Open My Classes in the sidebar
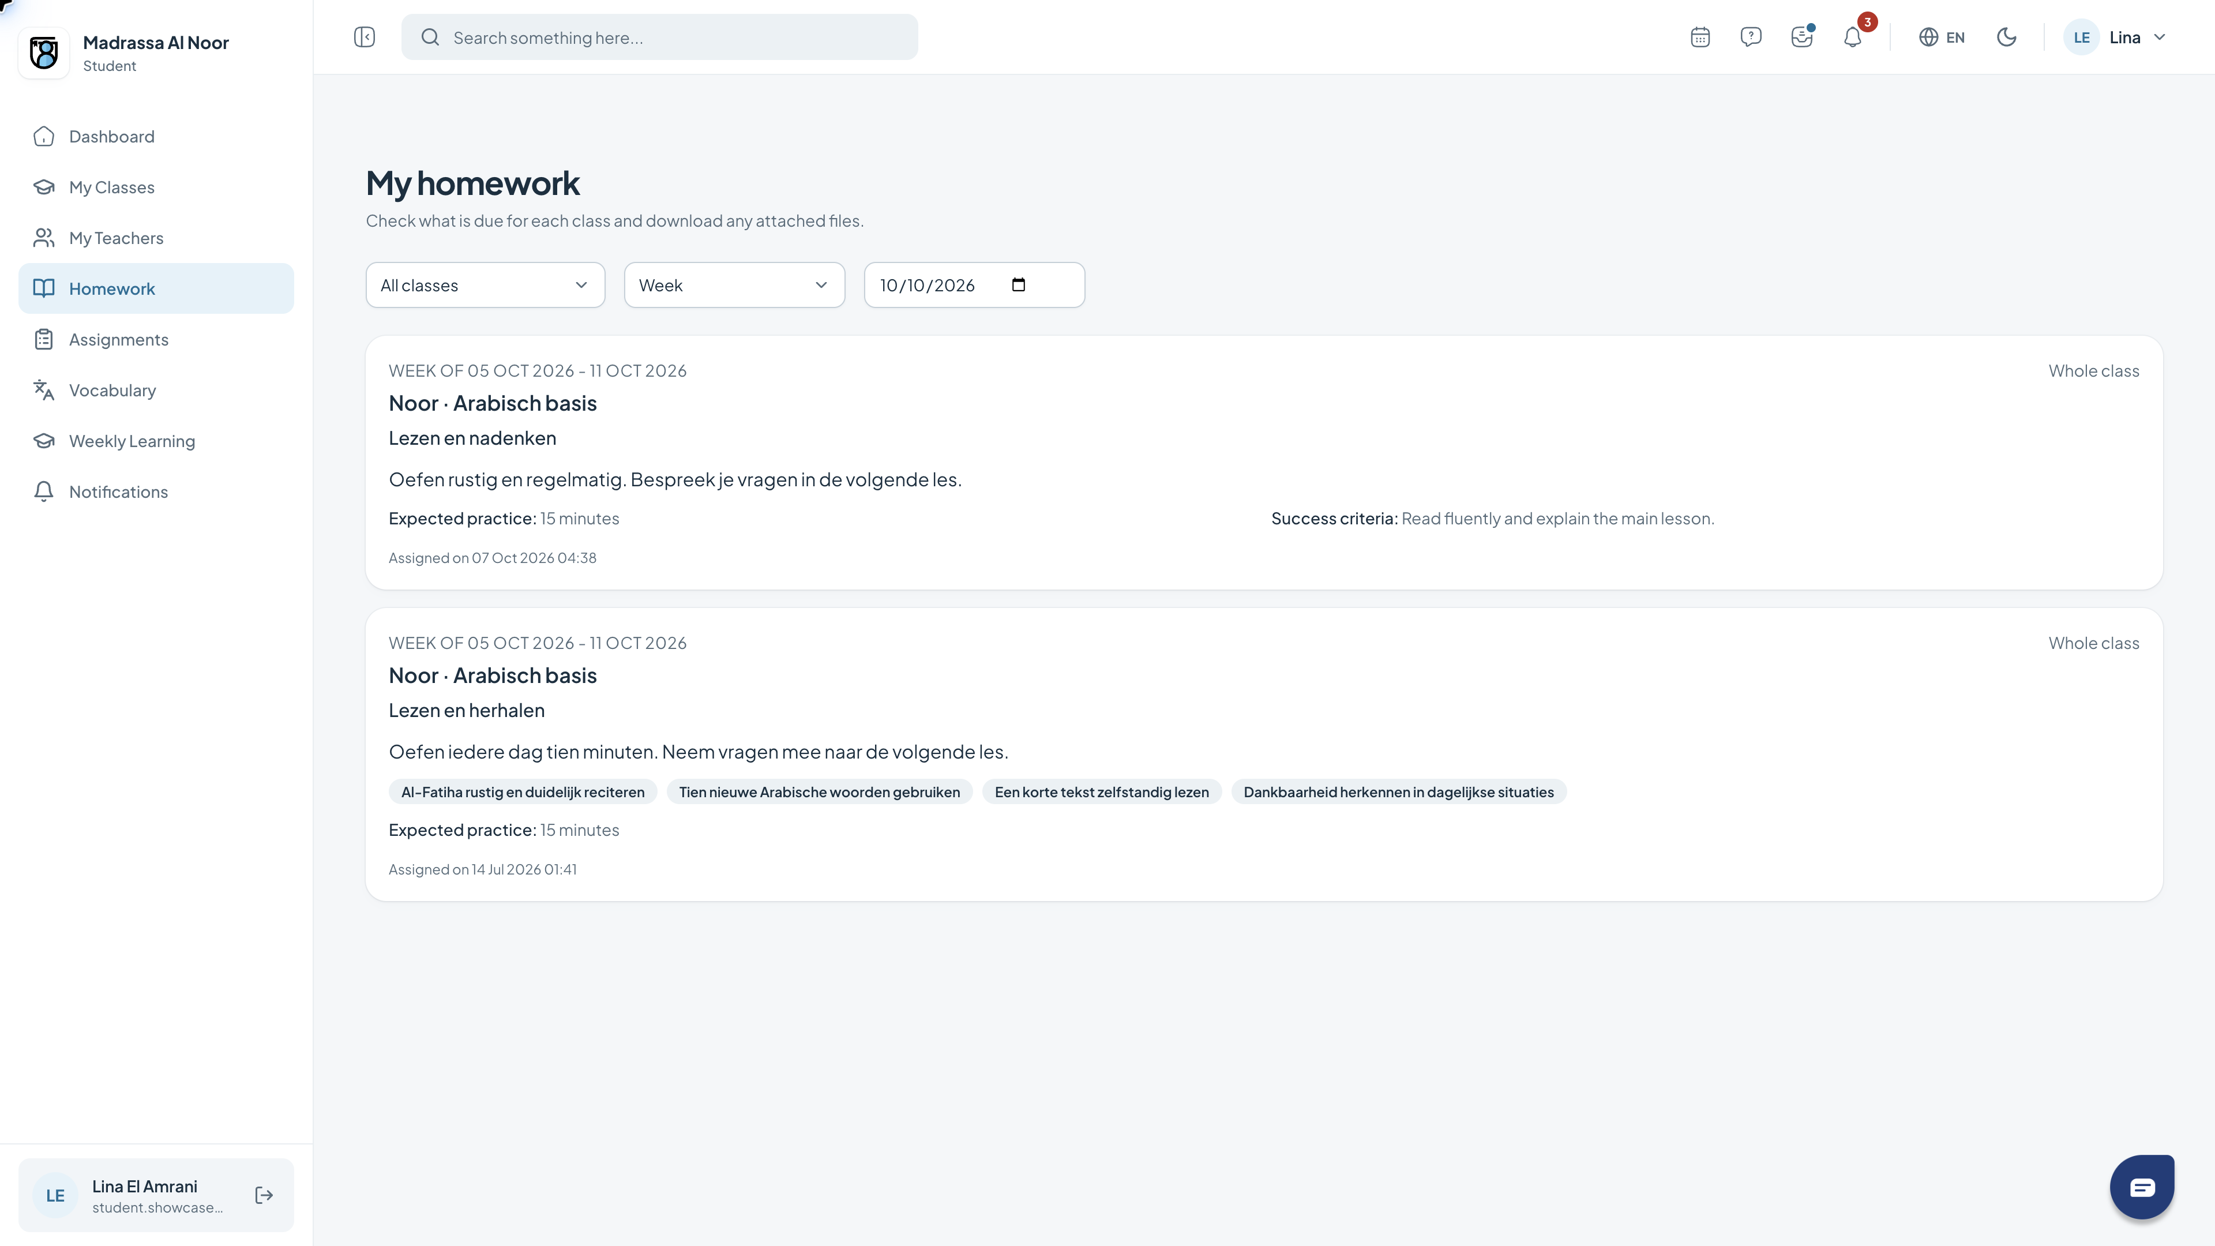Image resolution: width=2215 pixels, height=1246 pixels. [x=156, y=187]
